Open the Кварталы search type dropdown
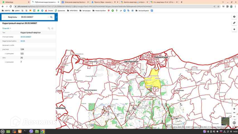Screen dimensions: 238x134 click(x=13, y=17)
